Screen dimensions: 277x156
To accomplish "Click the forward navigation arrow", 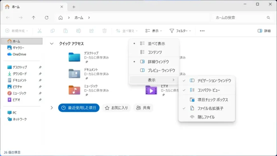I will [21, 18].
